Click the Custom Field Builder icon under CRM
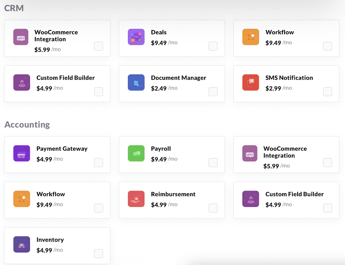Image resolution: width=345 pixels, height=265 pixels. (x=22, y=83)
